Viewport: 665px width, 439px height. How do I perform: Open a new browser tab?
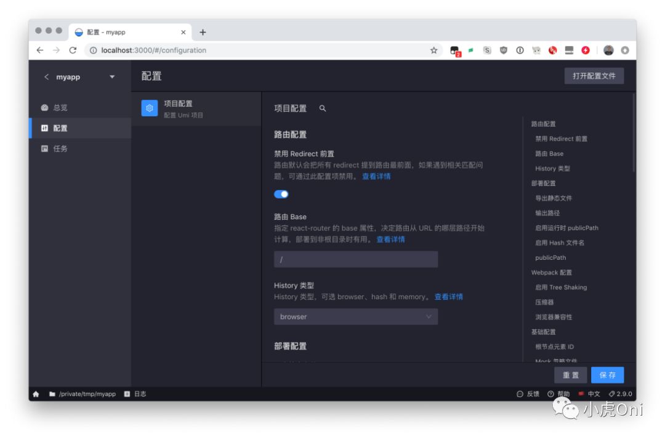(203, 32)
